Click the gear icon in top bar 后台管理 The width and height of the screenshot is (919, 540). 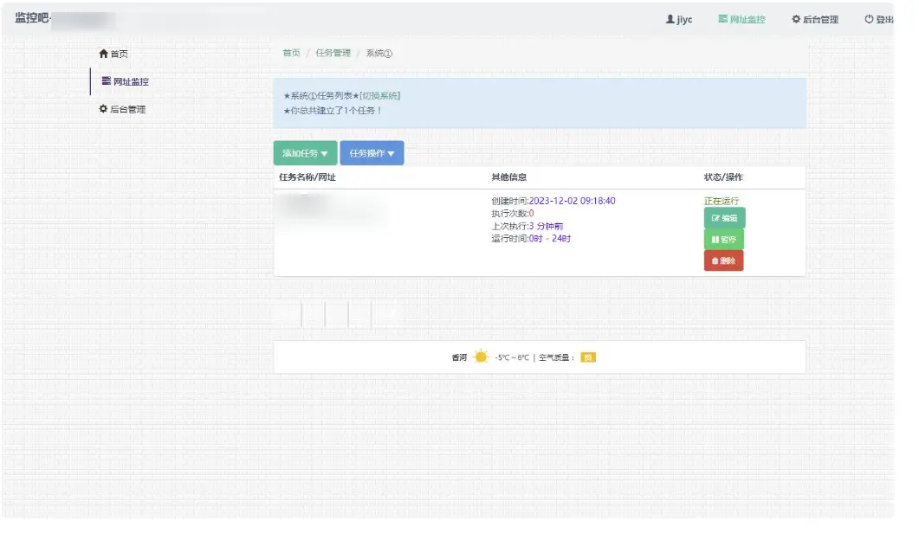[x=796, y=19]
